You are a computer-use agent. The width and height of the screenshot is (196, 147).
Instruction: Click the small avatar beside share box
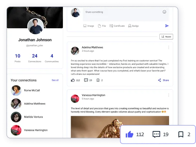[76, 13]
